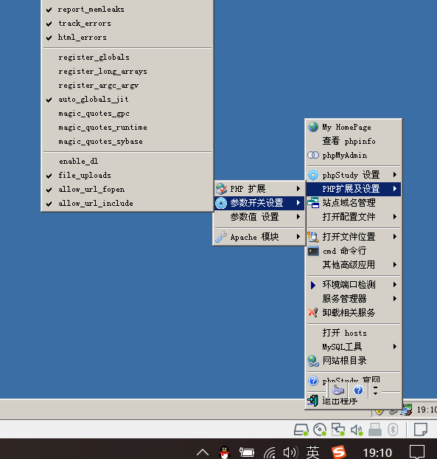Click the VM message note icon
Viewport: 437px width, 459px height.
pos(421,429)
